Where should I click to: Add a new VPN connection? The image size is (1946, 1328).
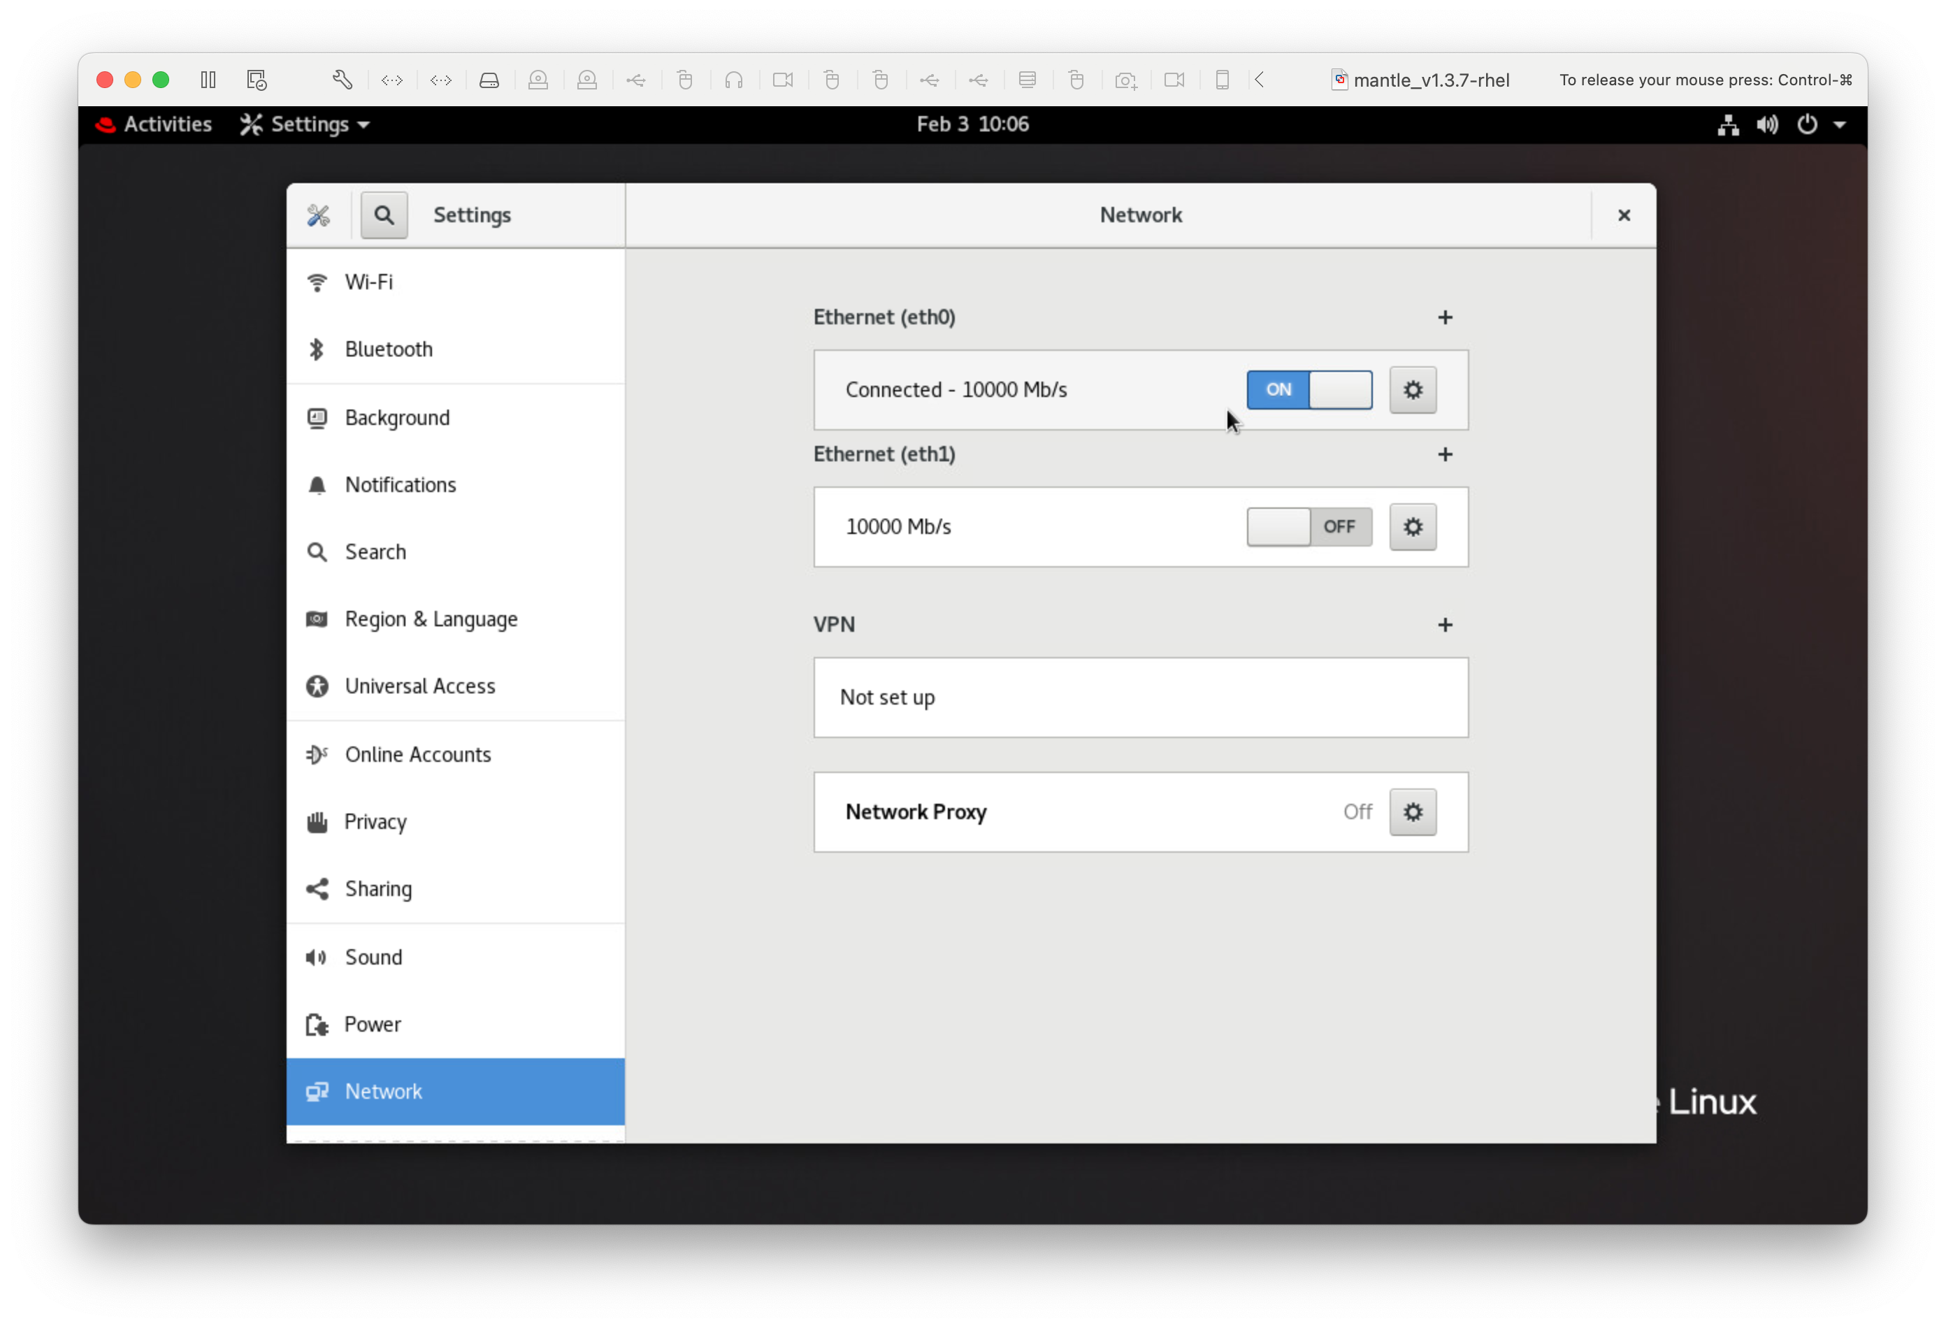[x=1446, y=623]
